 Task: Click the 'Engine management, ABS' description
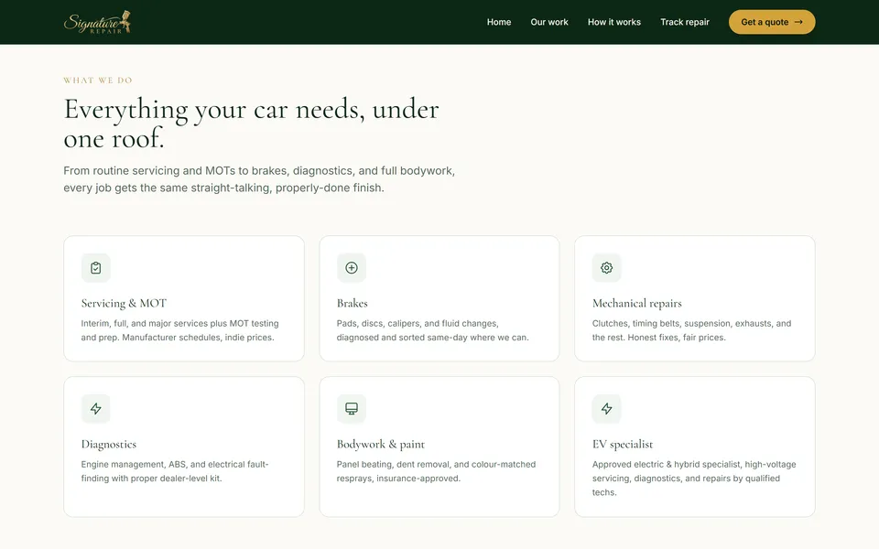click(x=175, y=471)
